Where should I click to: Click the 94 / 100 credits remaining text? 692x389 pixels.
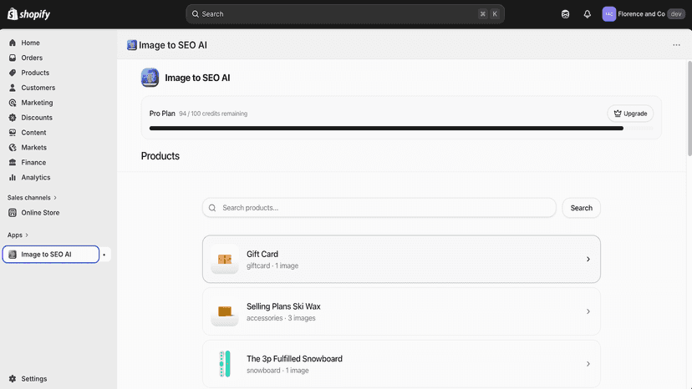click(x=213, y=114)
